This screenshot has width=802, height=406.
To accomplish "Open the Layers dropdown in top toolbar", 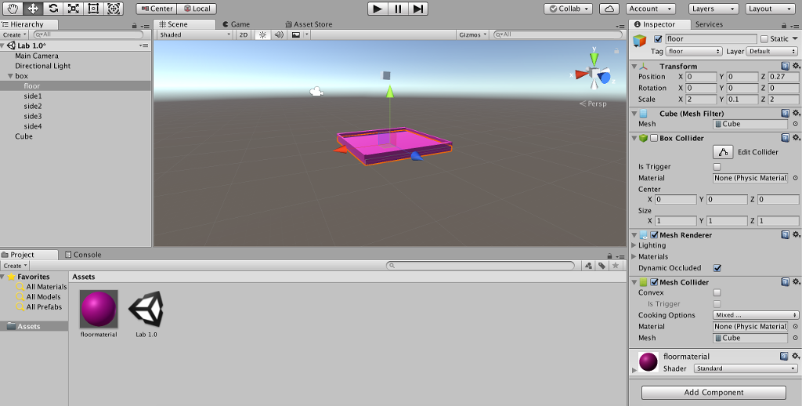I will coord(713,9).
